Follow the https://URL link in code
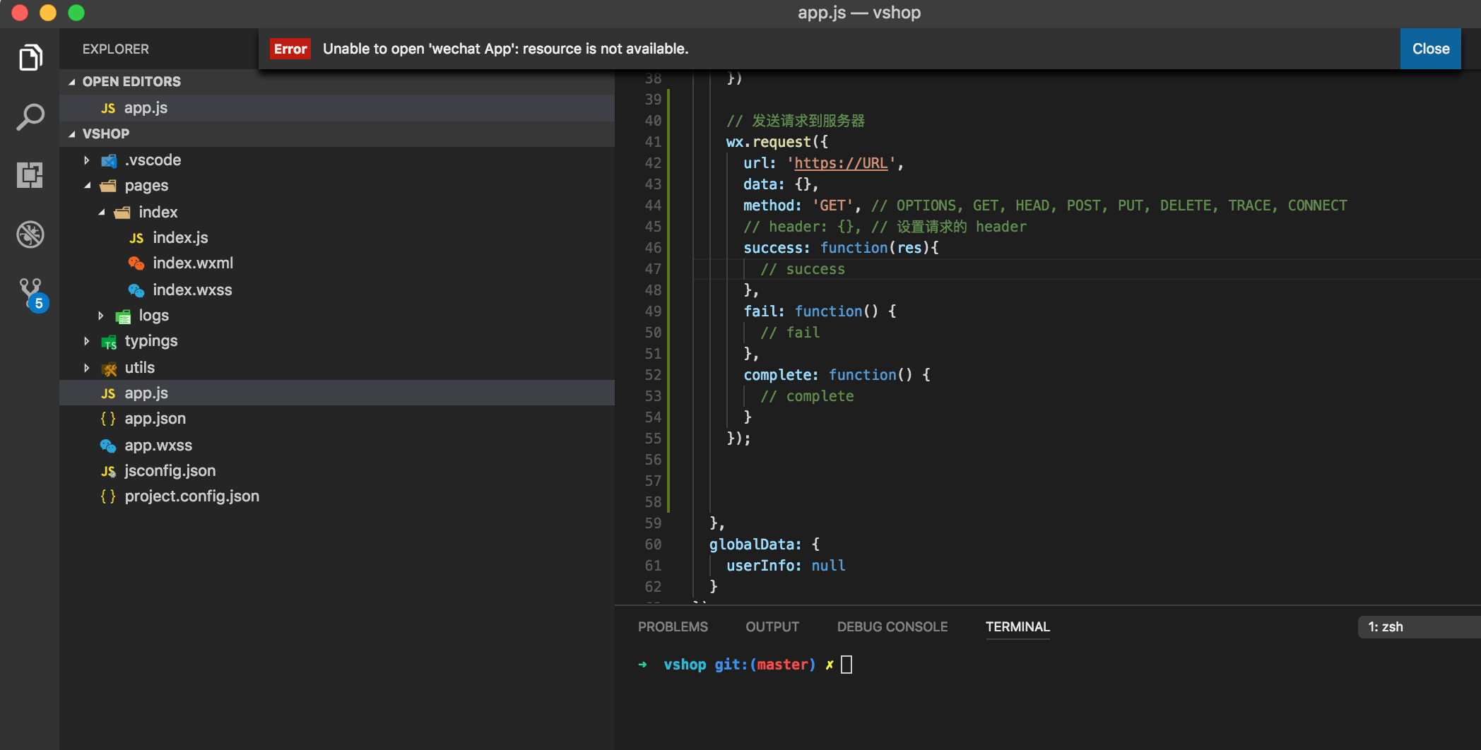Viewport: 1481px width, 750px height. point(841,163)
